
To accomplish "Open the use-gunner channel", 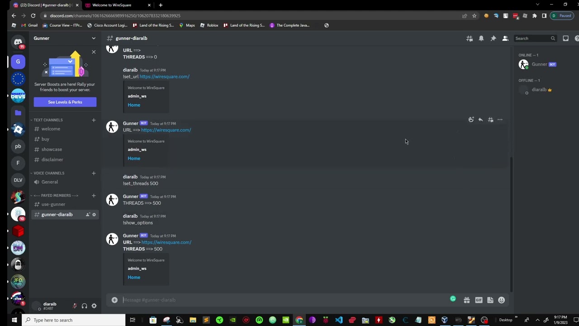I will click(65, 204).
